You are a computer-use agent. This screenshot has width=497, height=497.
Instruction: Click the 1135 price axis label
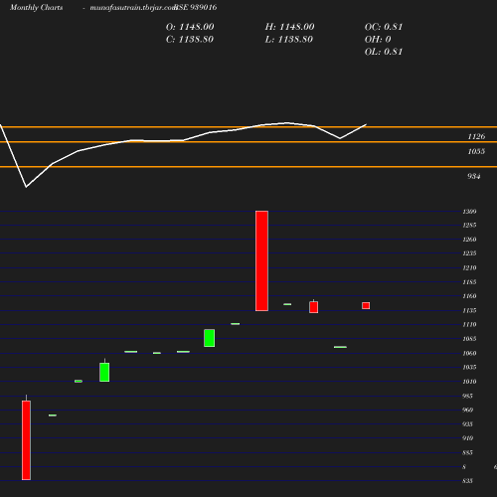pos(469,310)
